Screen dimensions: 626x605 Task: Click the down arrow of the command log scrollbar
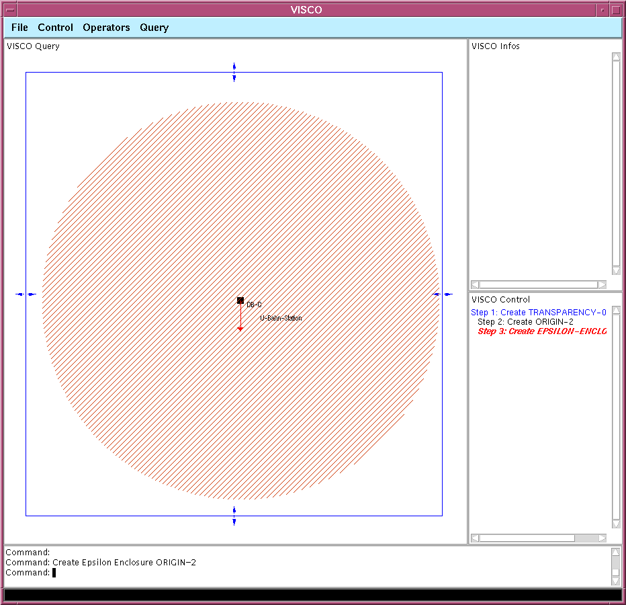point(616,581)
